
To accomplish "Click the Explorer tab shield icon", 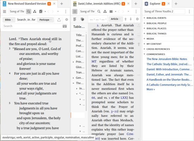I will (x=146, y=4).
